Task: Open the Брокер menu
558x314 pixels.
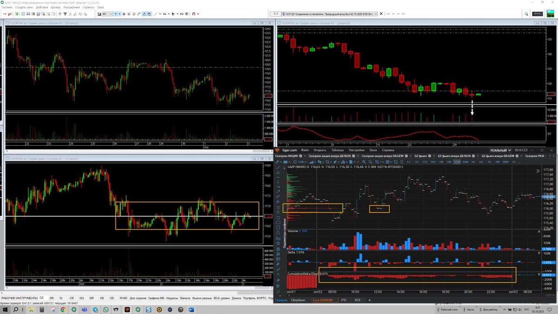Action: tap(55, 7)
